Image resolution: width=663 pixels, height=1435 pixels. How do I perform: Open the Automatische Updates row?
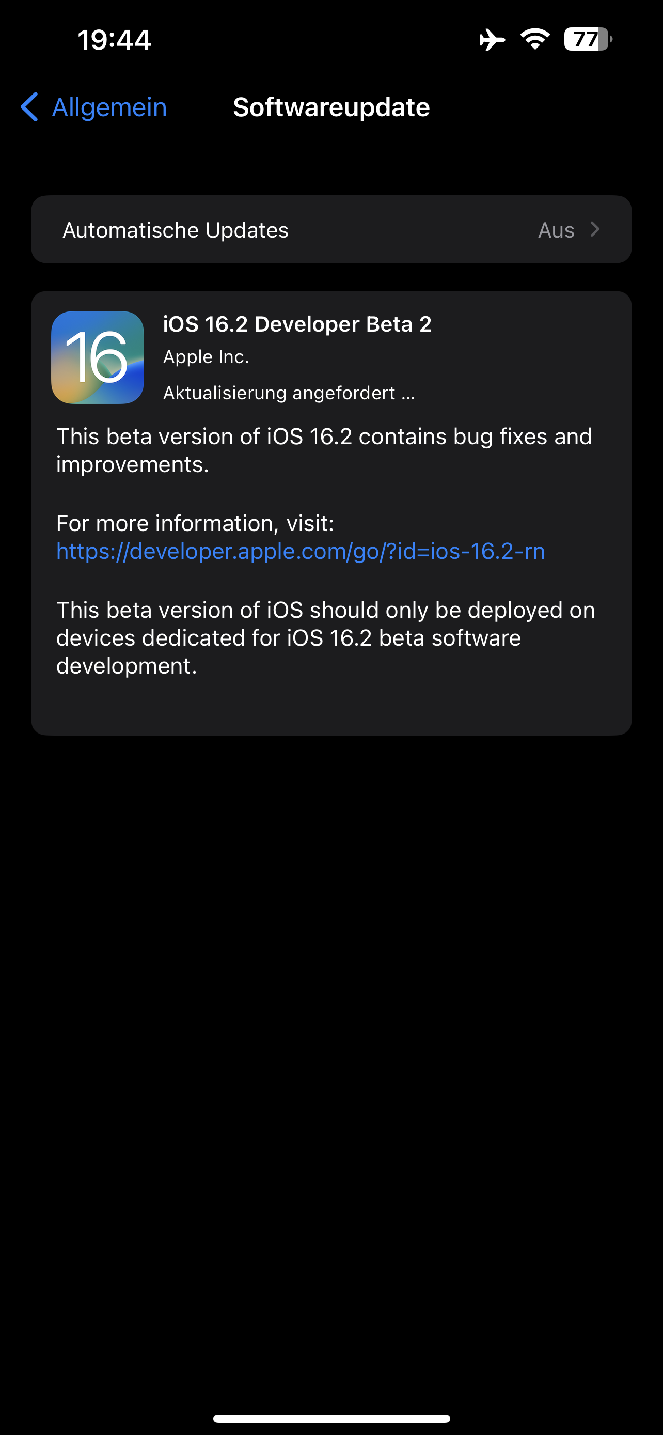pyautogui.click(x=331, y=229)
